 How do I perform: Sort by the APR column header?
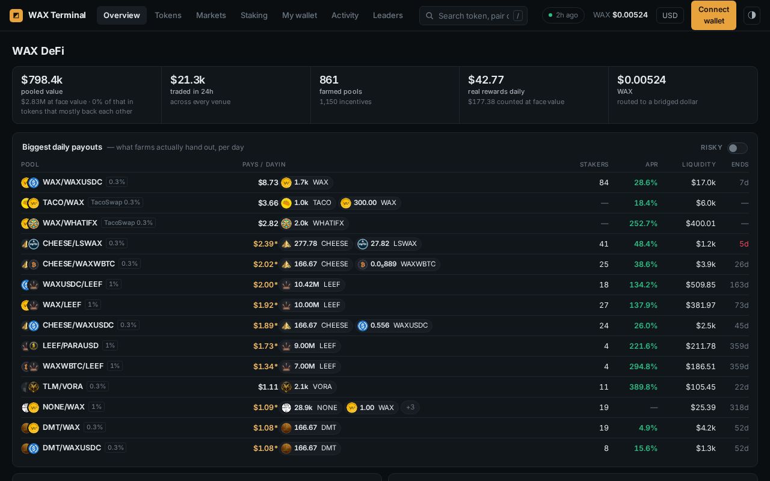(x=651, y=165)
